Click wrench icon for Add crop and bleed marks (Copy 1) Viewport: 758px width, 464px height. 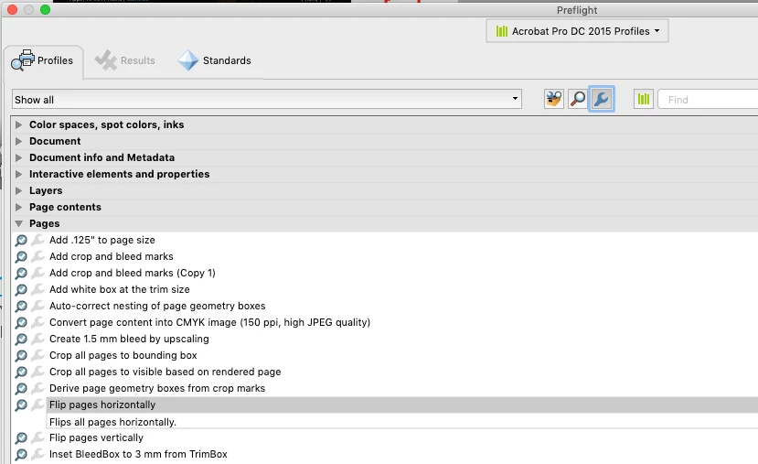click(x=37, y=273)
